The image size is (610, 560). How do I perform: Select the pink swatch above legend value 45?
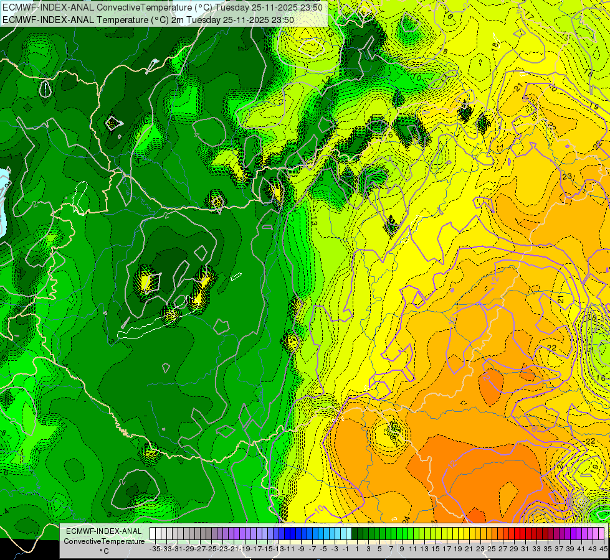[x=601, y=534]
